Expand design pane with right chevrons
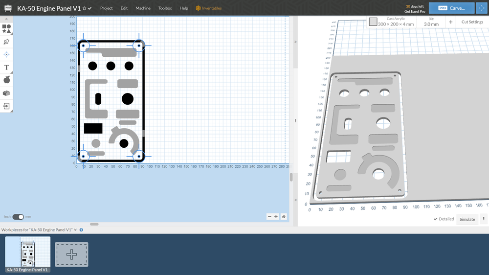 click(x=295, y=42)
